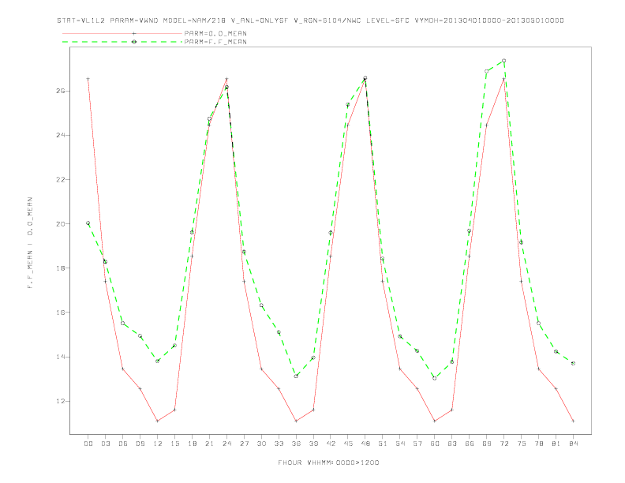Click the chart title starting STAT=VL1L2

coord(310,21)
